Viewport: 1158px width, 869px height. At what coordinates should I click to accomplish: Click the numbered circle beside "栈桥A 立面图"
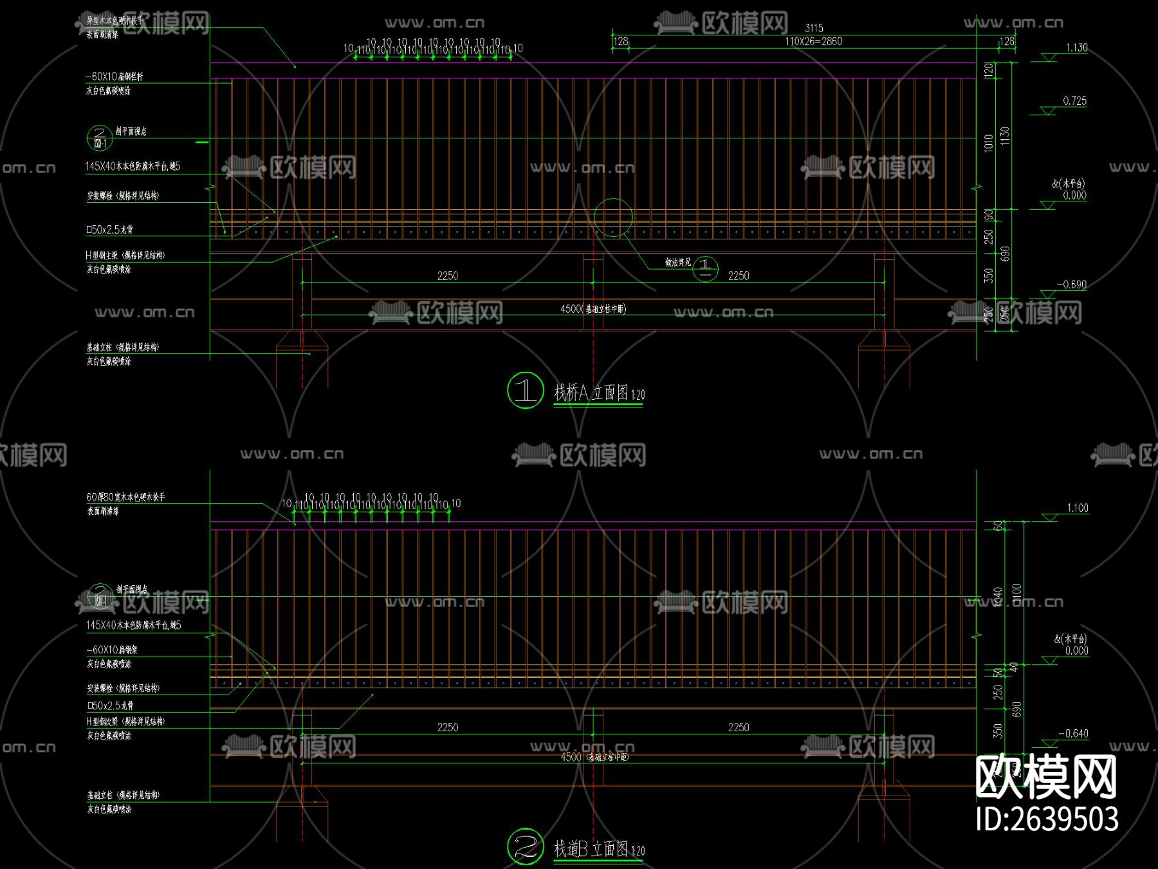tap(526, 390)
